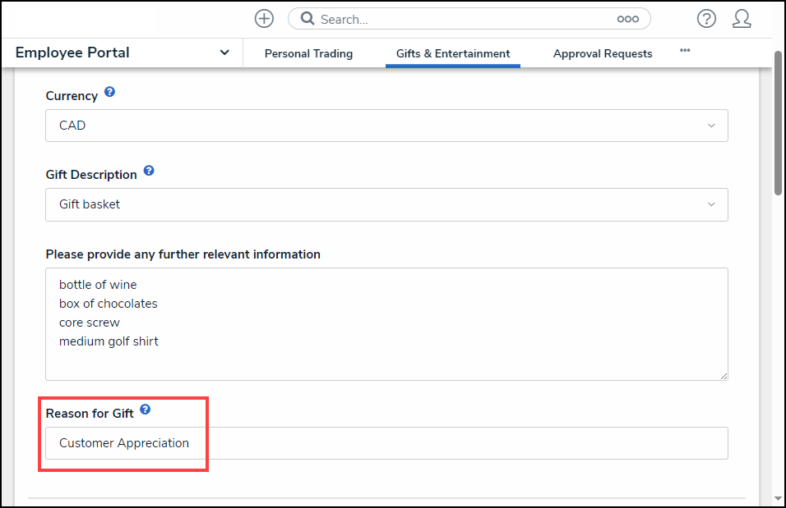The height and width of the screenshot is (508, 786).
Task: Show the Reason for Gift help tooltip
Action: tap(146, 410)
